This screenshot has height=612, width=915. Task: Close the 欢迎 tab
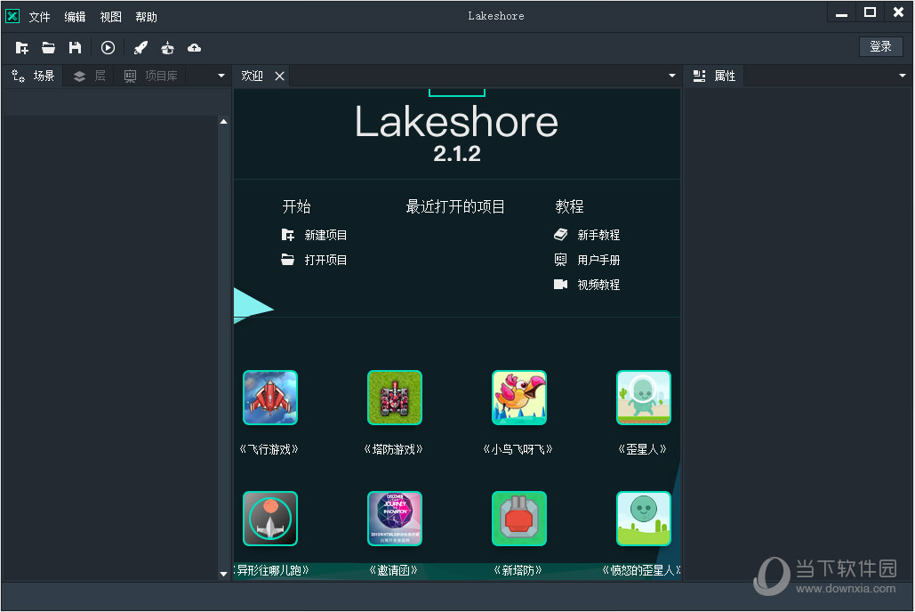pos(280,76)
